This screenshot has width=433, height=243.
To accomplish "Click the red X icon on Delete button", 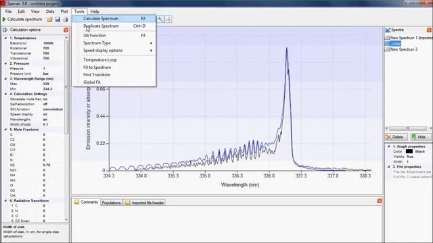I will (389, 137).
